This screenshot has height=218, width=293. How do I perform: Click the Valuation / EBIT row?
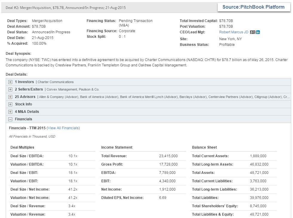click(52, 181)
